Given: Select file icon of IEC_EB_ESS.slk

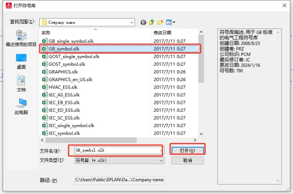Looking at the screenshot, I should tap(44, 102).
